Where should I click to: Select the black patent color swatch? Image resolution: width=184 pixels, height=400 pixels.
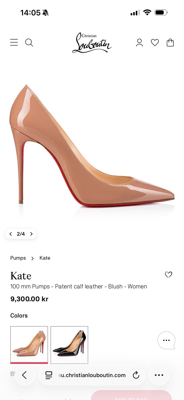click(69, 345)
